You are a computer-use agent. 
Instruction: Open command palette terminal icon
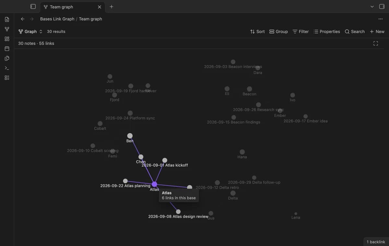pyautogui.click(x=7, y=68)
